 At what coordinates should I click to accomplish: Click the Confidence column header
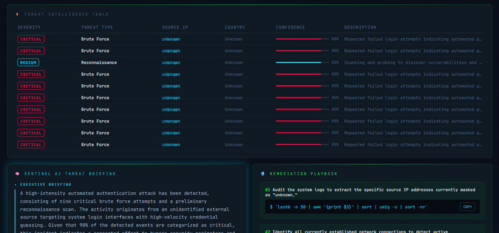[290, 27]
